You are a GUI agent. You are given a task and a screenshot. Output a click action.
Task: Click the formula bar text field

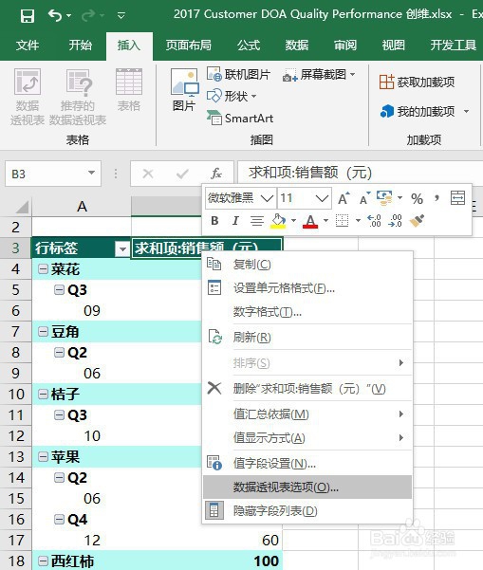(x=360, y=173)
